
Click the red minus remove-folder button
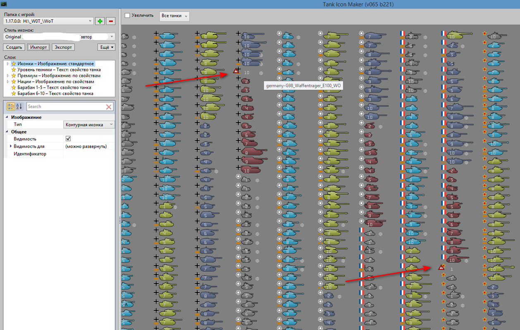pos(110,21)
